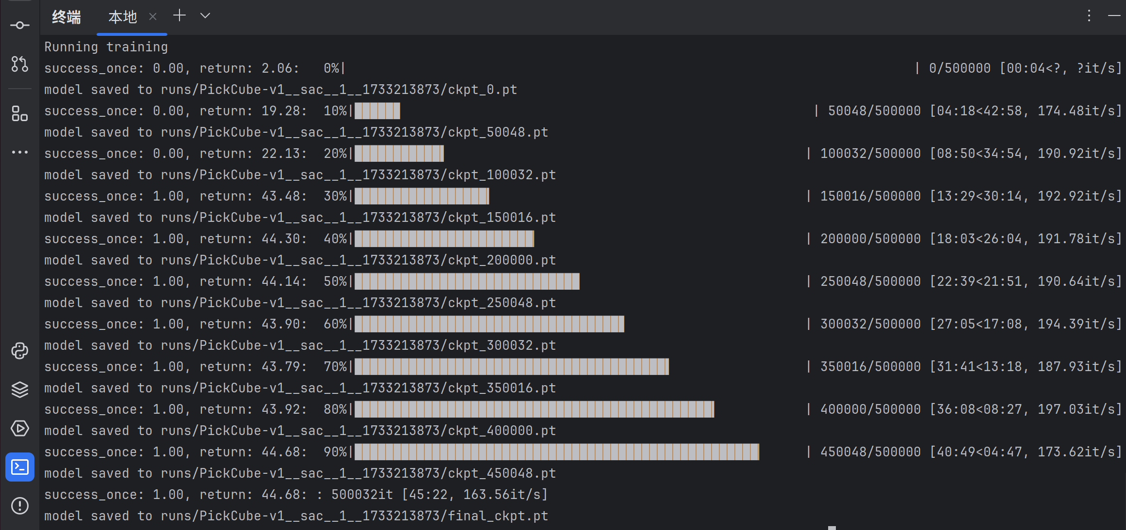Select the 本地 terminal tab
Image resolution: width=1126 pixels, height=530 pixels.
click(122, 17)
